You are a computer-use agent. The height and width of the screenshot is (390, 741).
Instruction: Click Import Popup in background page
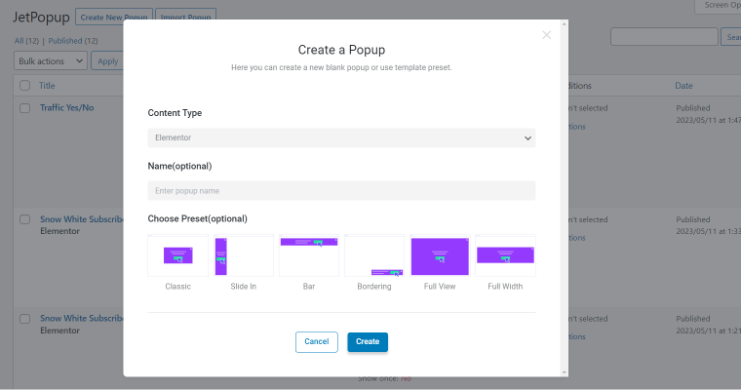pyautogui.click(x=185, y=15)
